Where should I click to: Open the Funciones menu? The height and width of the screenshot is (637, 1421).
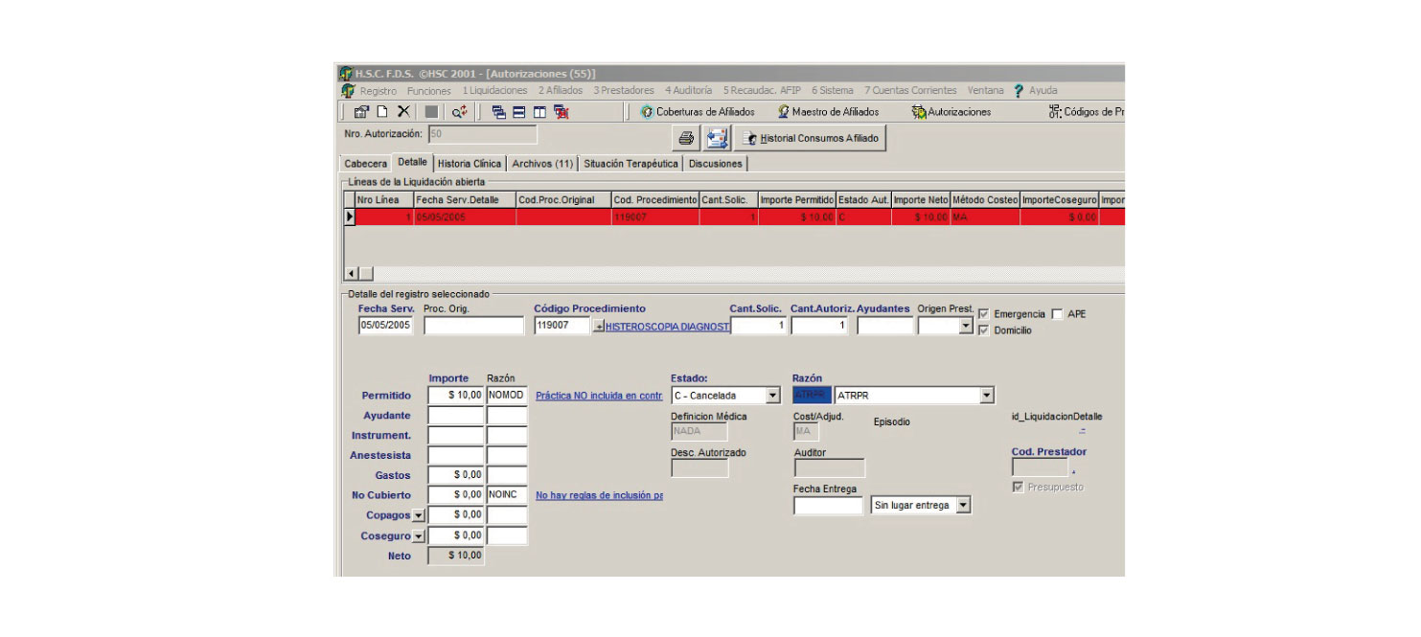(429, 91)
